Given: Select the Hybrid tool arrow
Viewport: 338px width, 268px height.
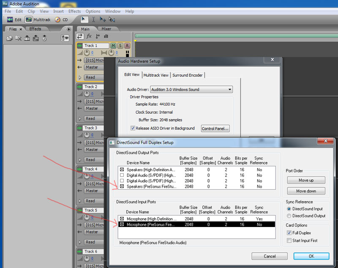Looking at the screenshot, I should [x=84, y=19].
